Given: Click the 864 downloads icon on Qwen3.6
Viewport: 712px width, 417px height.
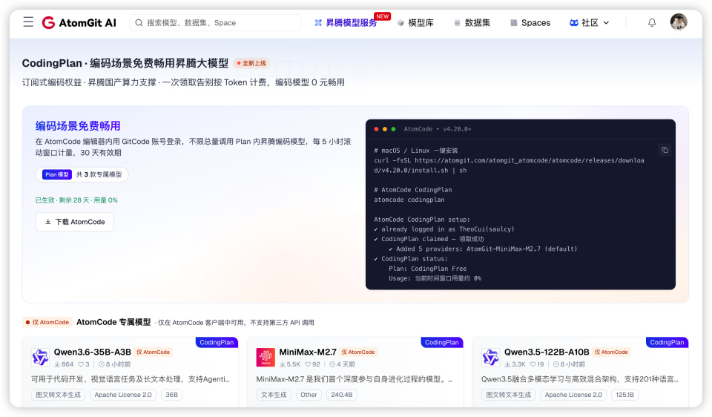Looking at the screenshot, I should click(x=57, y=364).
